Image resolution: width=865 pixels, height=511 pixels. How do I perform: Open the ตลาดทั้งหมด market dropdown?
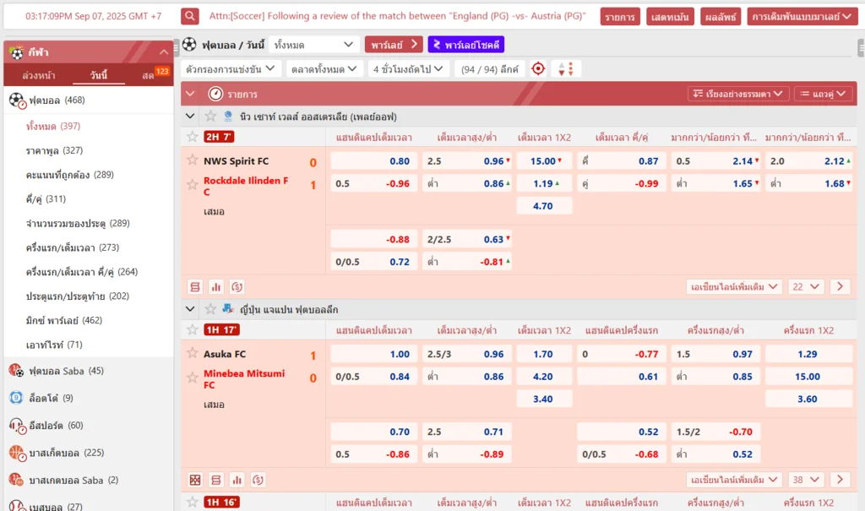pos(324,69)
